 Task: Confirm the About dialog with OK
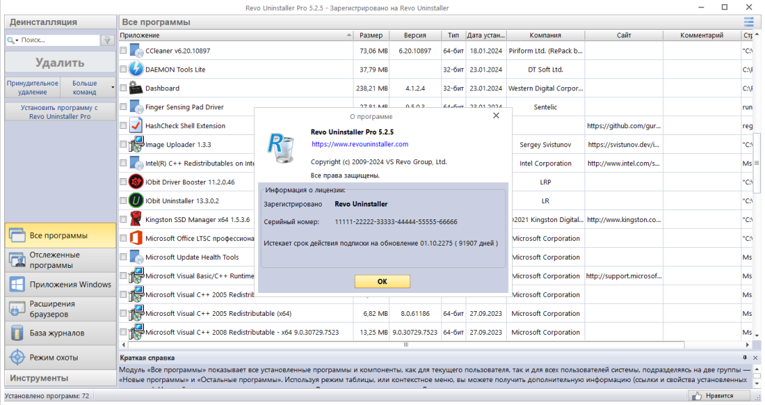pos(382,281)
